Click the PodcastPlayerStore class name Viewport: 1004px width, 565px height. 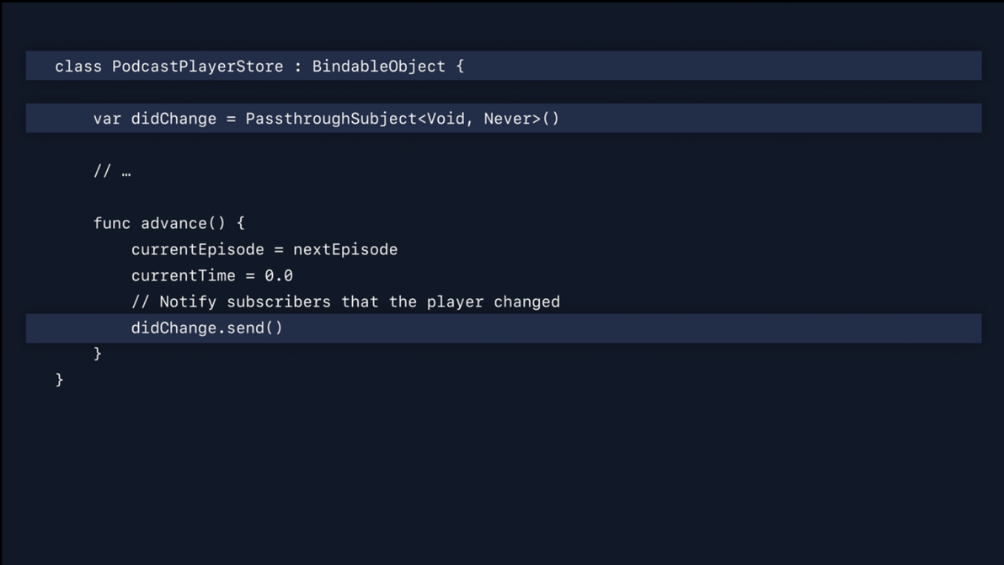[197, 67]
